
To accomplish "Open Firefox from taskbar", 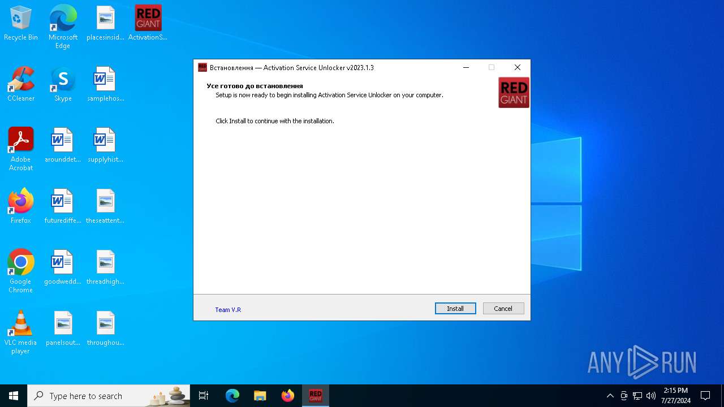I will pyautogui.click(x=288, y=396).
